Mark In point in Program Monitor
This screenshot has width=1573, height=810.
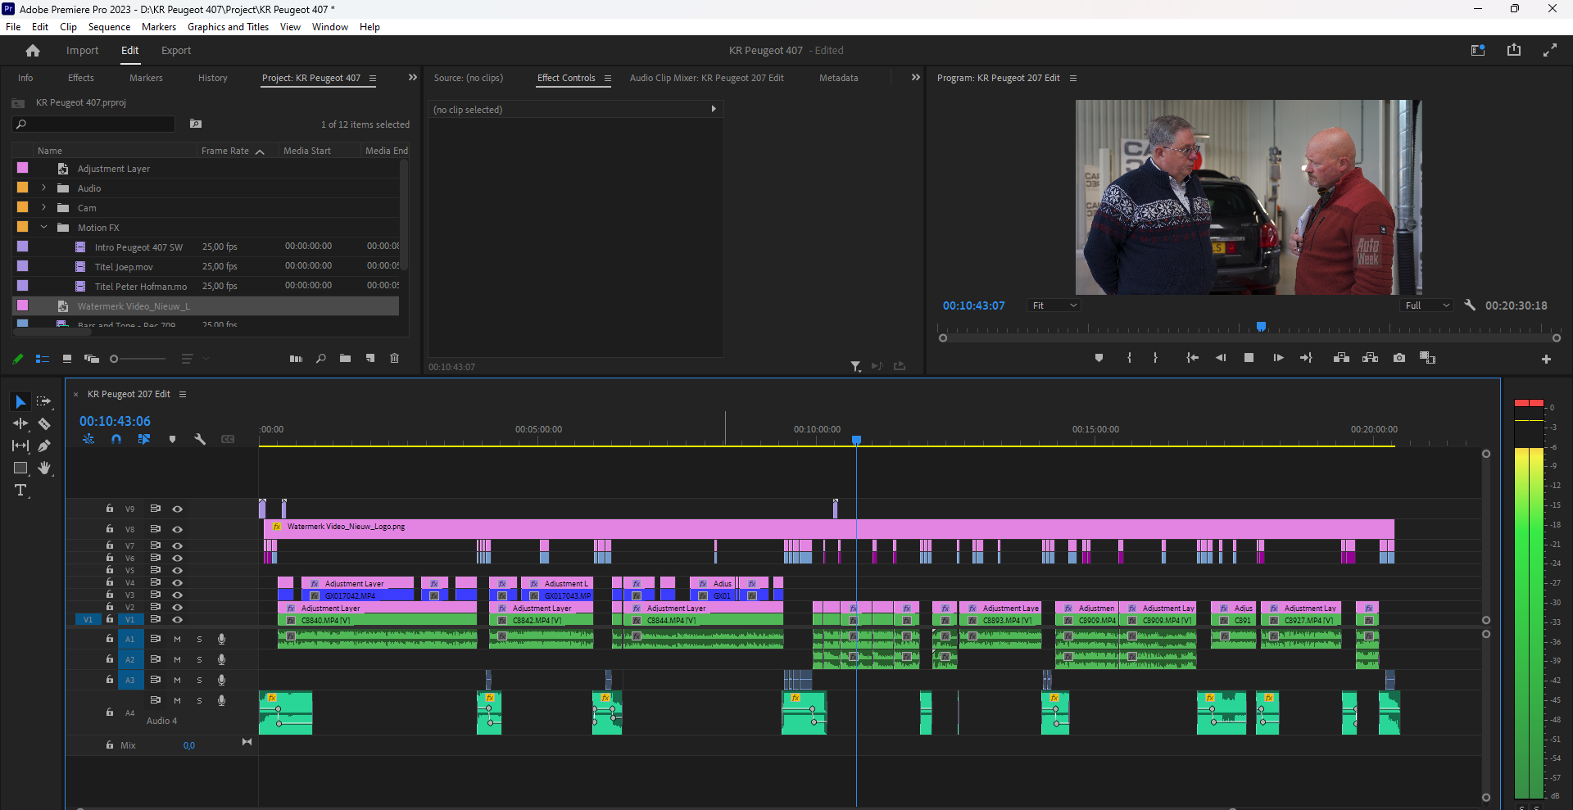click(1129, 358)
